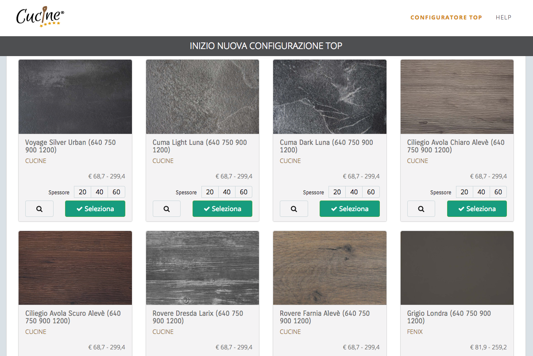This screenshot has width=533, height=356.
Task: Choose thickness 20 for Cuma Light Luna
Action: tap(210, 192)
